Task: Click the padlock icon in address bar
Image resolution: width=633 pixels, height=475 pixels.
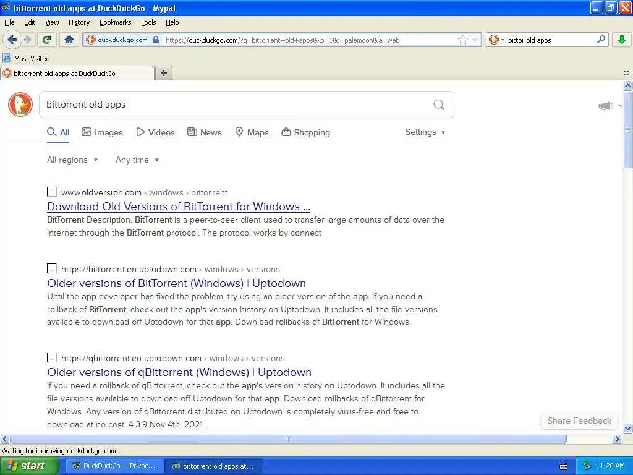Action: pyautogui.click(x=156, y=40)
